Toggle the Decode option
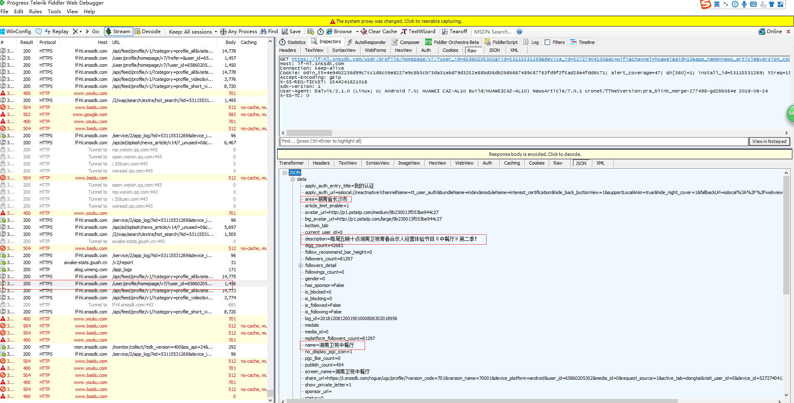The image size is (794, 403). (147, 32)
